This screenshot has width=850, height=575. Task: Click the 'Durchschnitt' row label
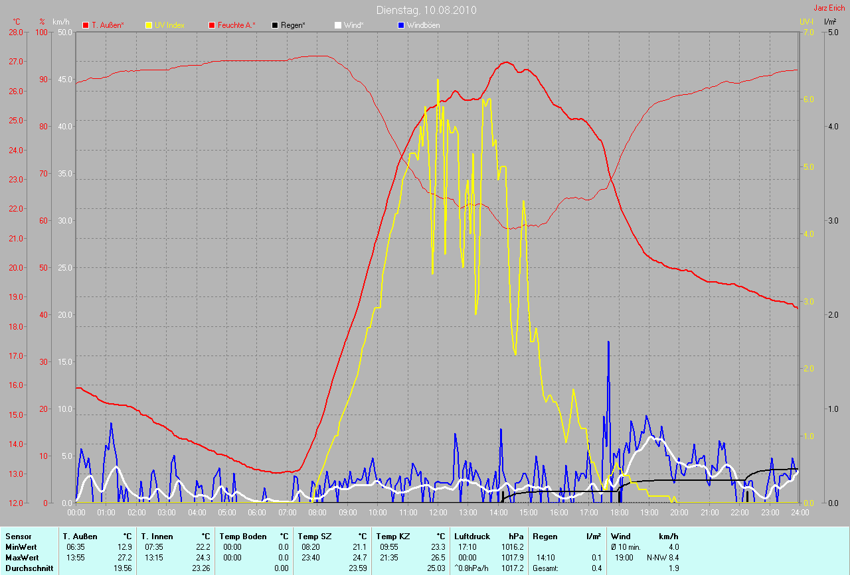point(29,568)
